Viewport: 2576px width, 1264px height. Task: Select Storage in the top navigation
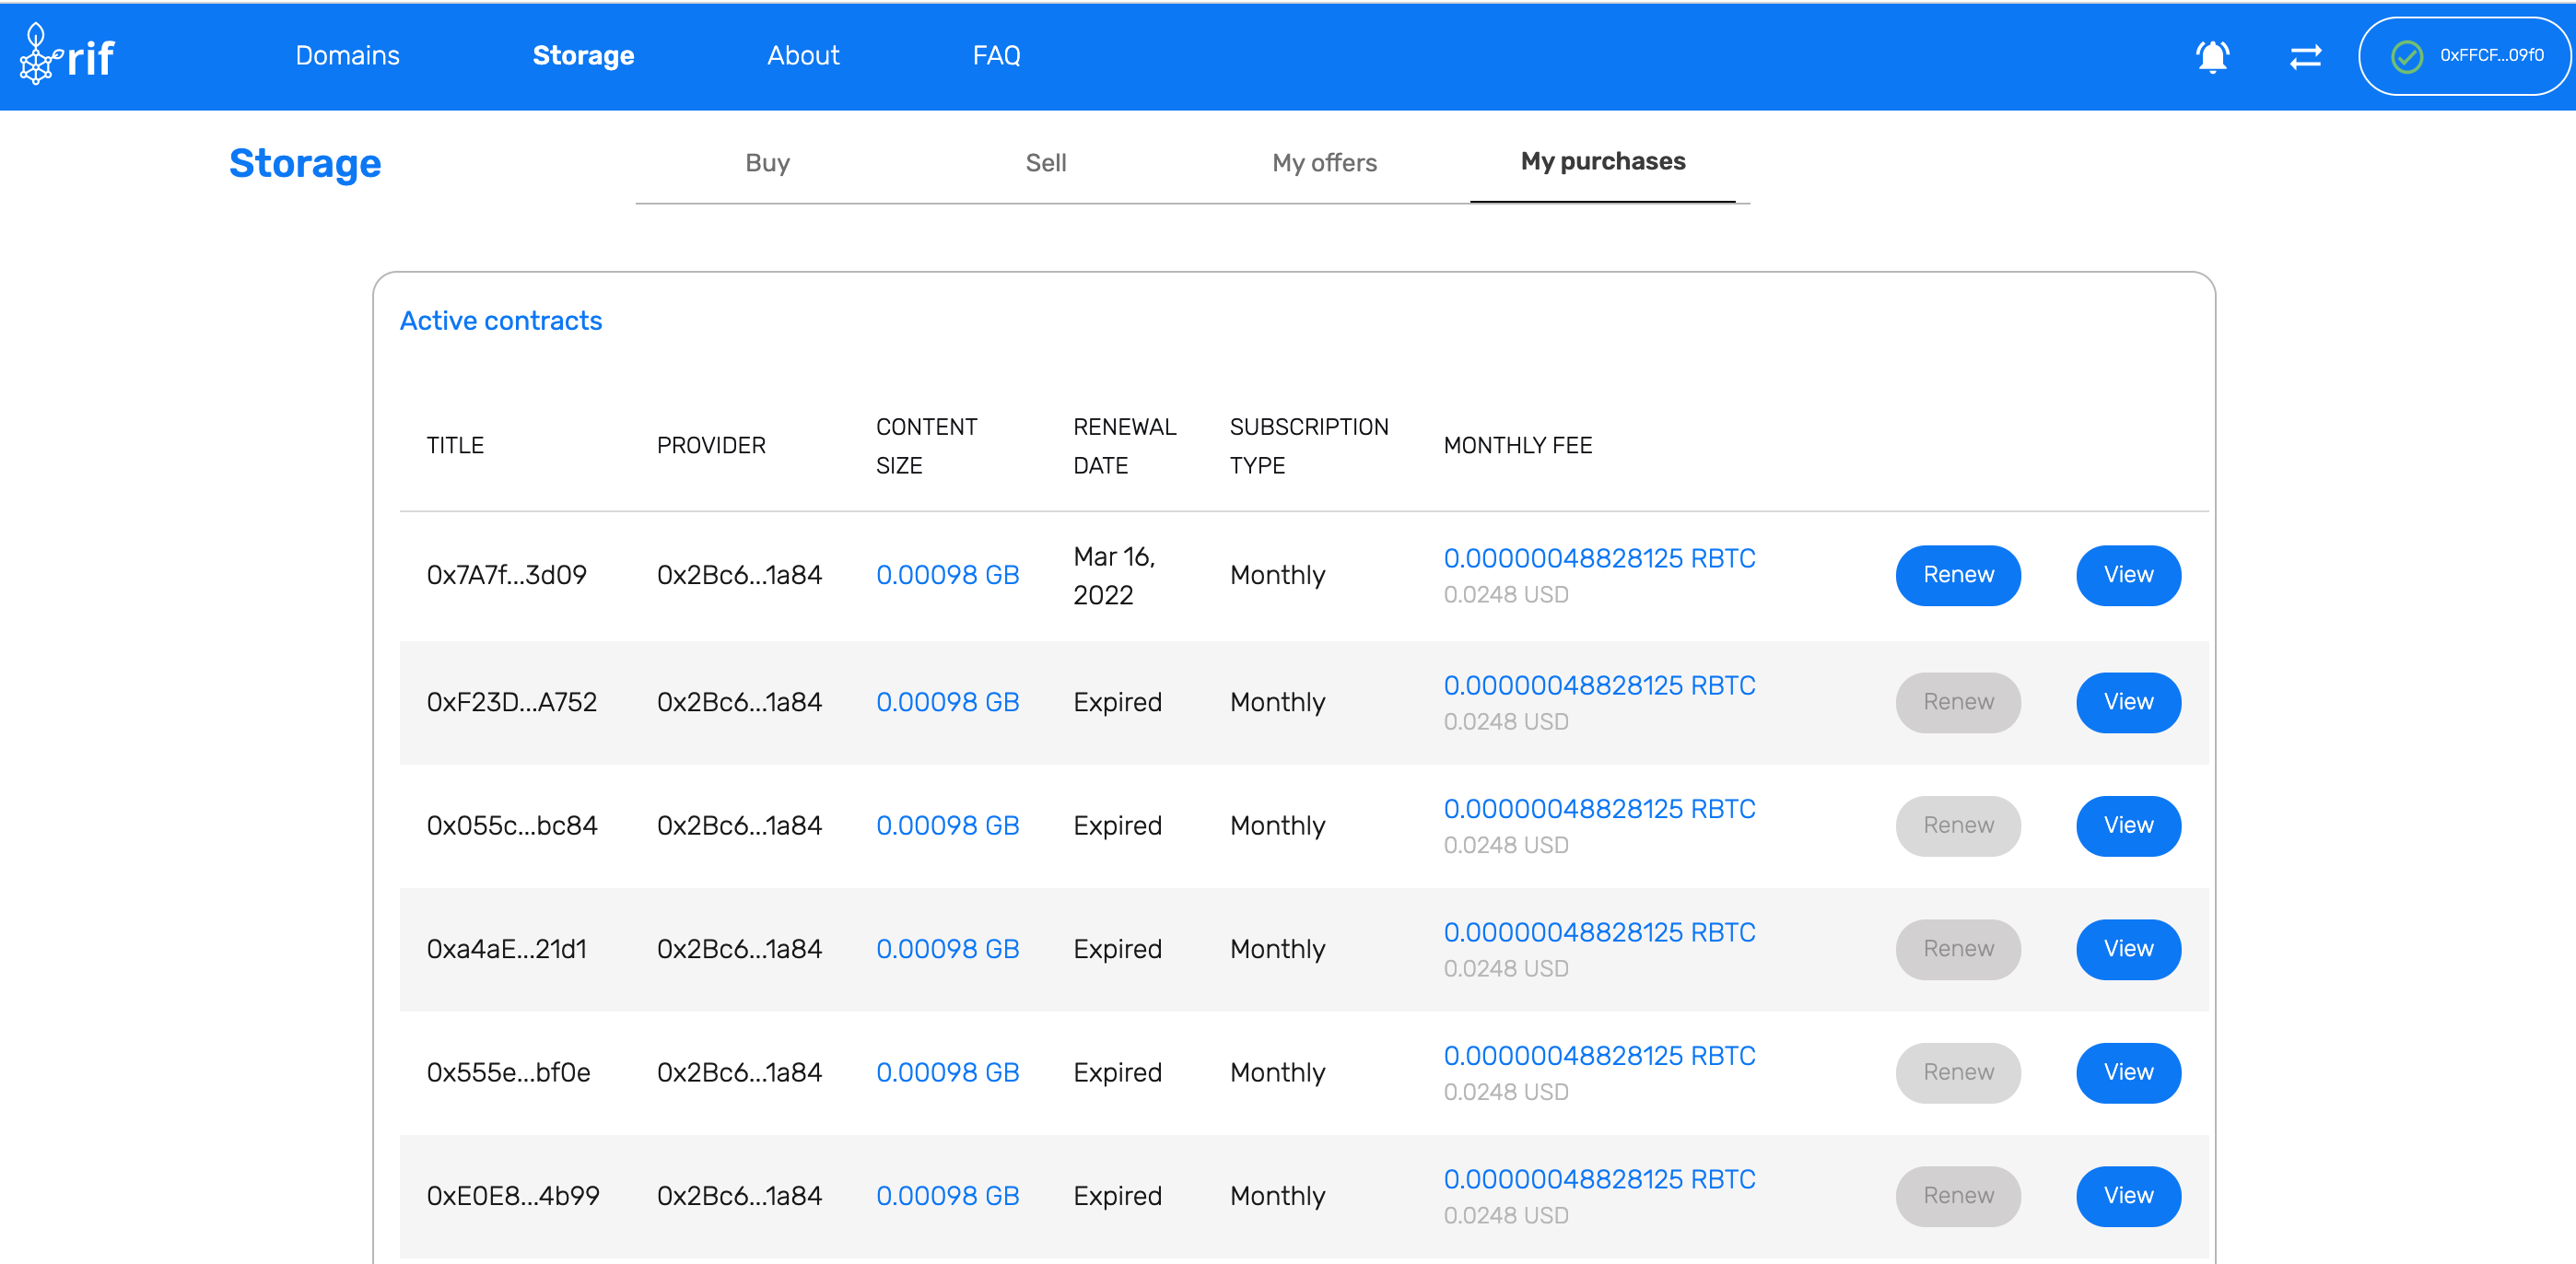coord(583,55)
